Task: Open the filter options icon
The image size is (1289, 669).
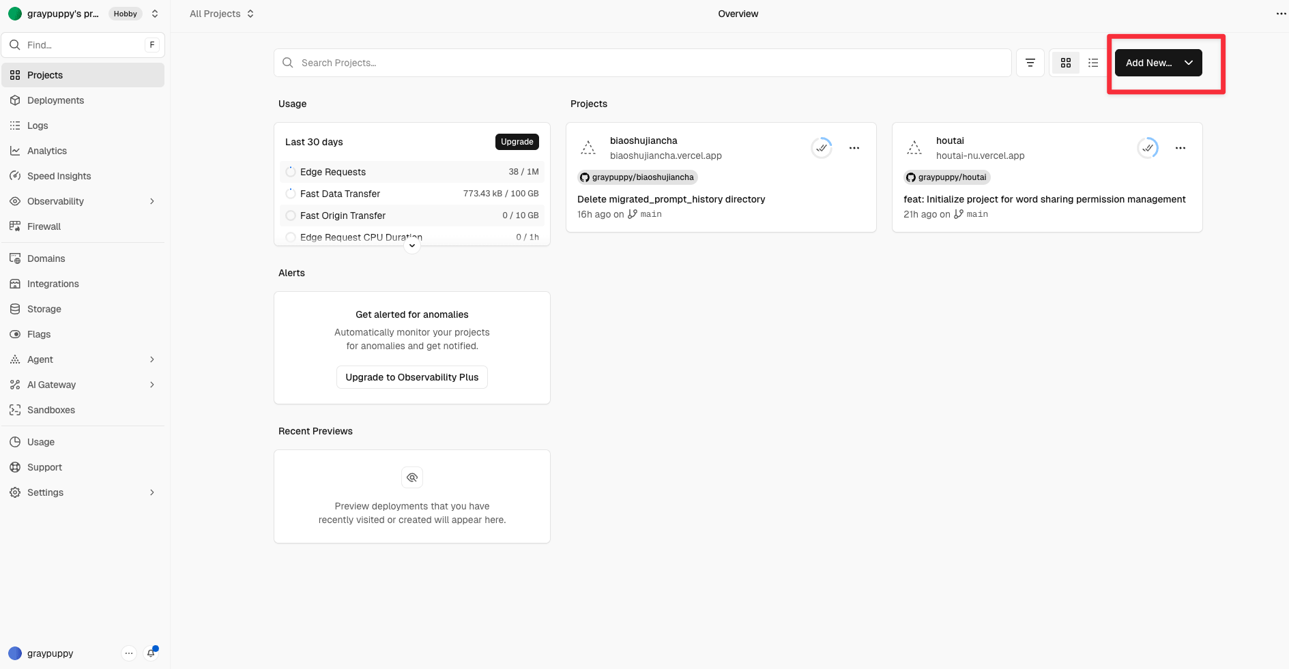Action: (x=1030, y=63)
